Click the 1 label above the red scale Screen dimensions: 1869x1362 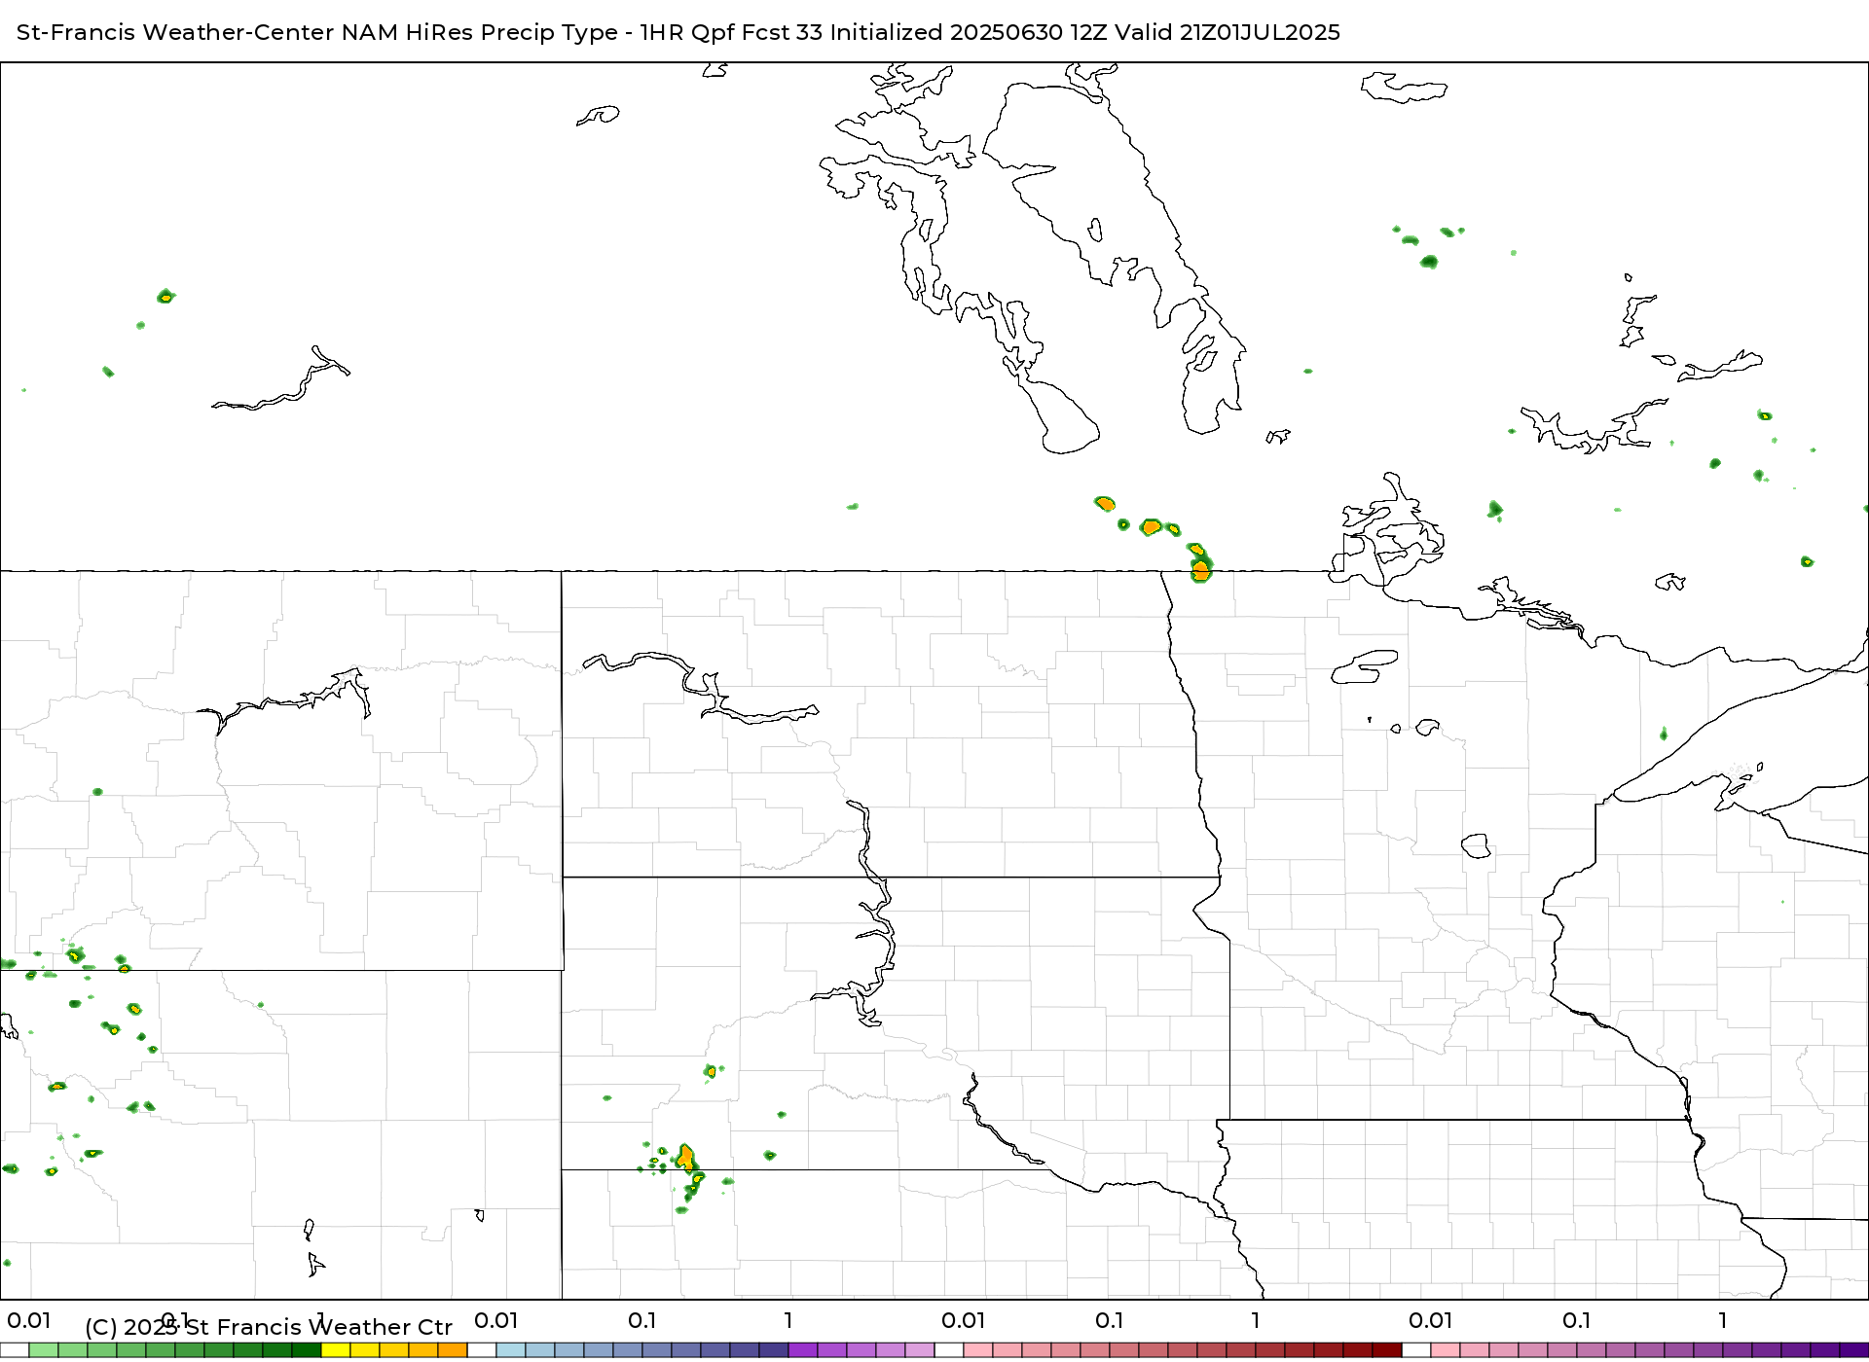(1256, 1321)
